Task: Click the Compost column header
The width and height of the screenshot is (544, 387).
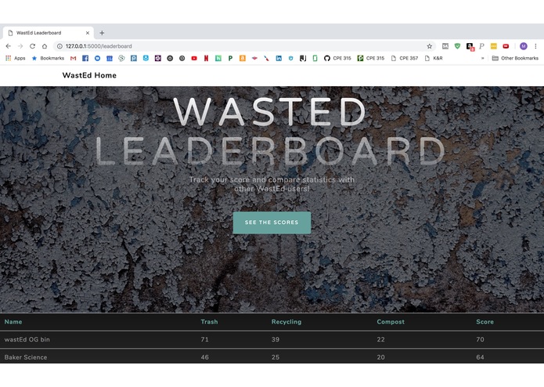Action: click(391, 322)
